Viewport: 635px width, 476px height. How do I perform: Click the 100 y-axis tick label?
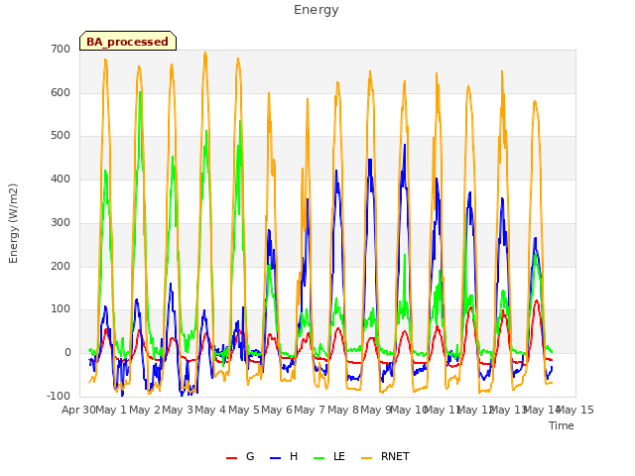(61, 309)
